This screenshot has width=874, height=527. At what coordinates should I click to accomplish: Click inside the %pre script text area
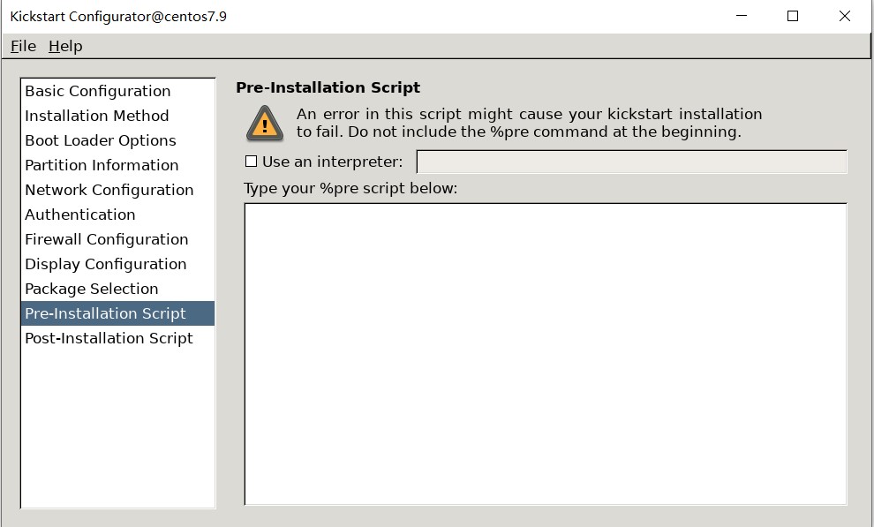(x=546, y=354)
